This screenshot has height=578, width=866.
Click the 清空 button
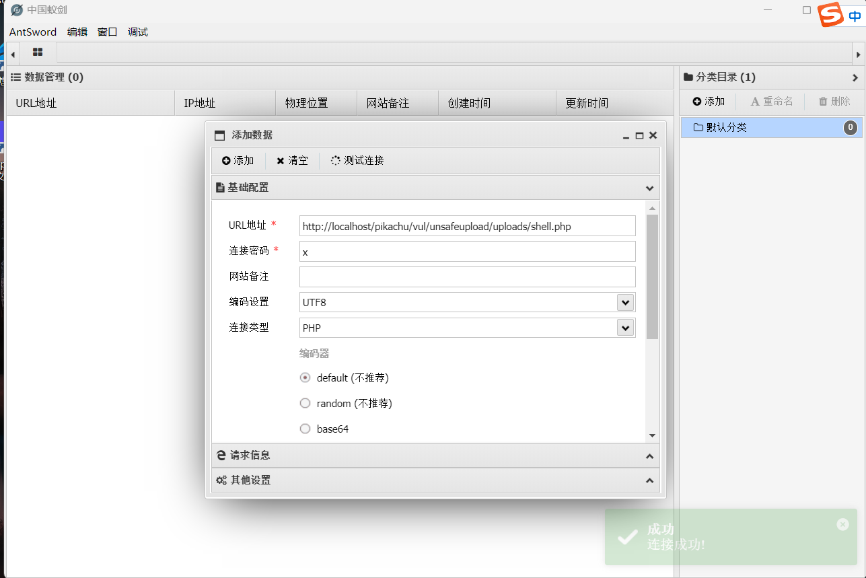point(292,161)
